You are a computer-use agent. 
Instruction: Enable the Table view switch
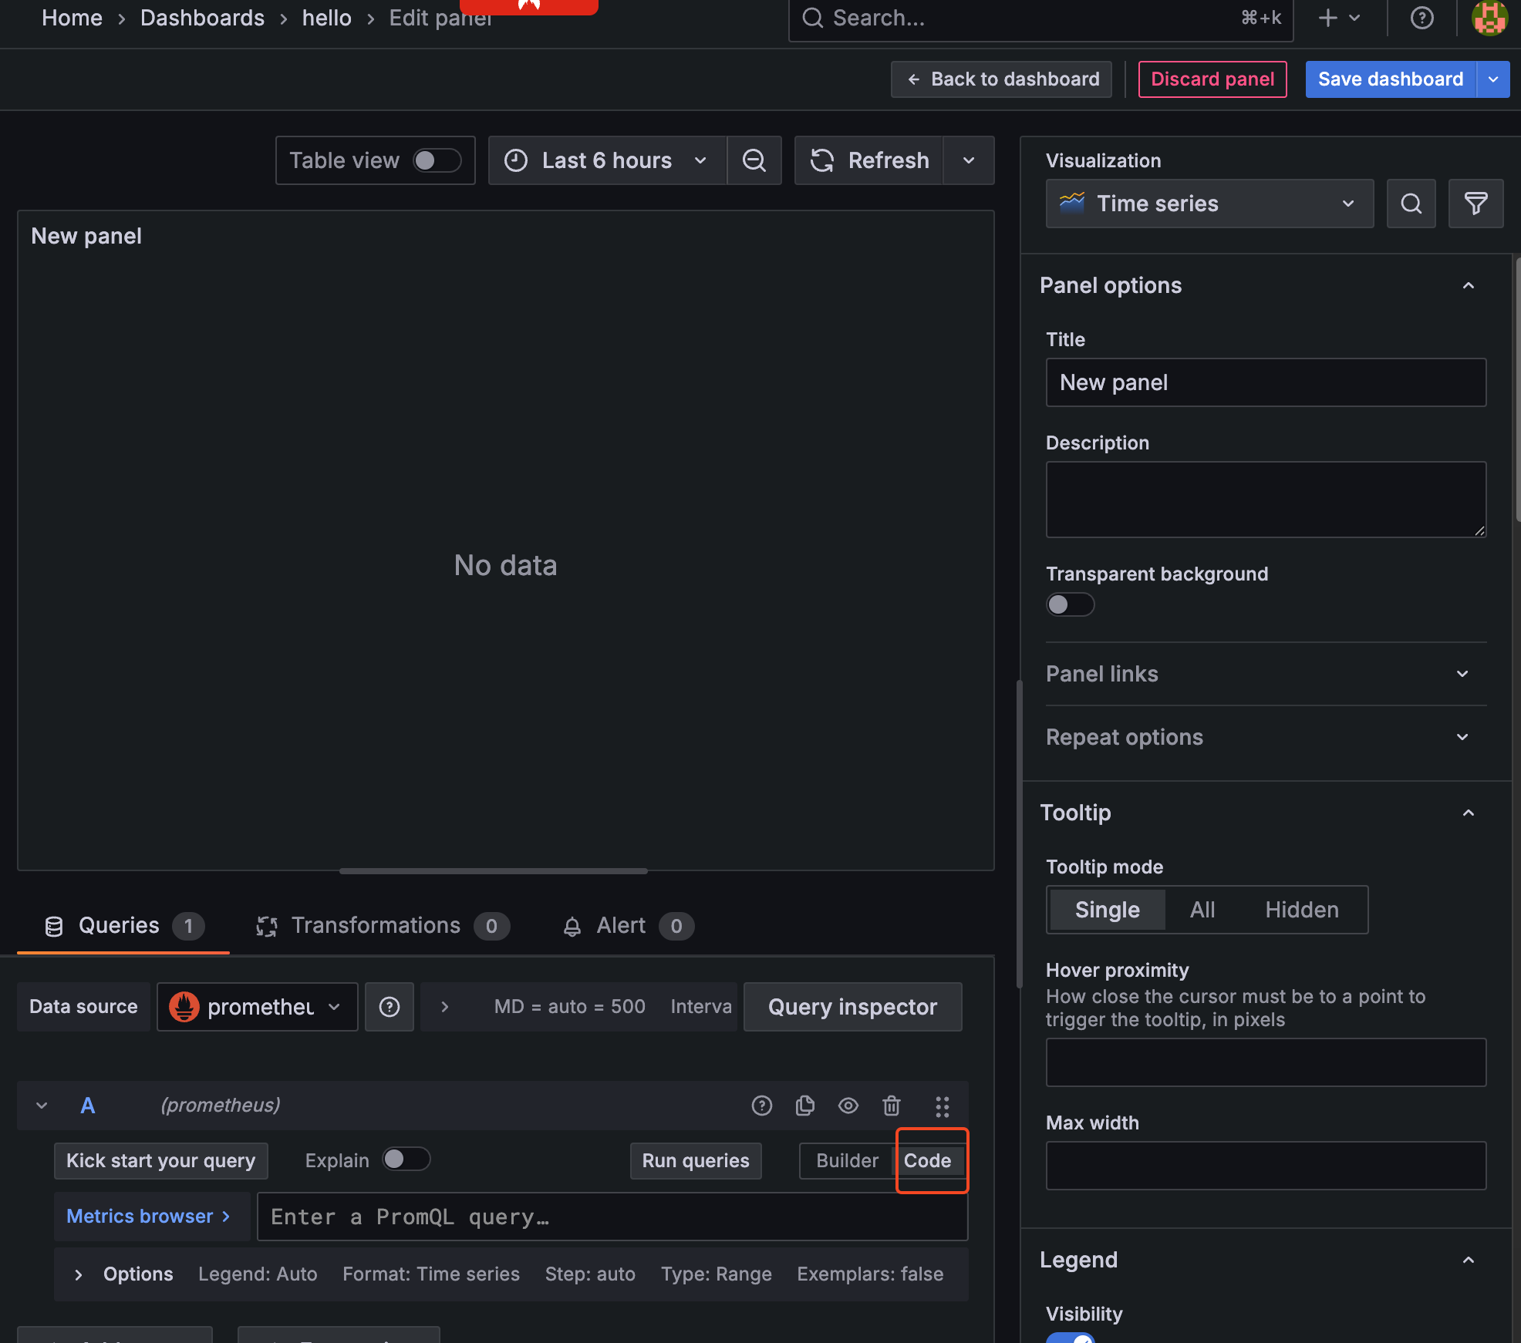click(x=437, y=160)
